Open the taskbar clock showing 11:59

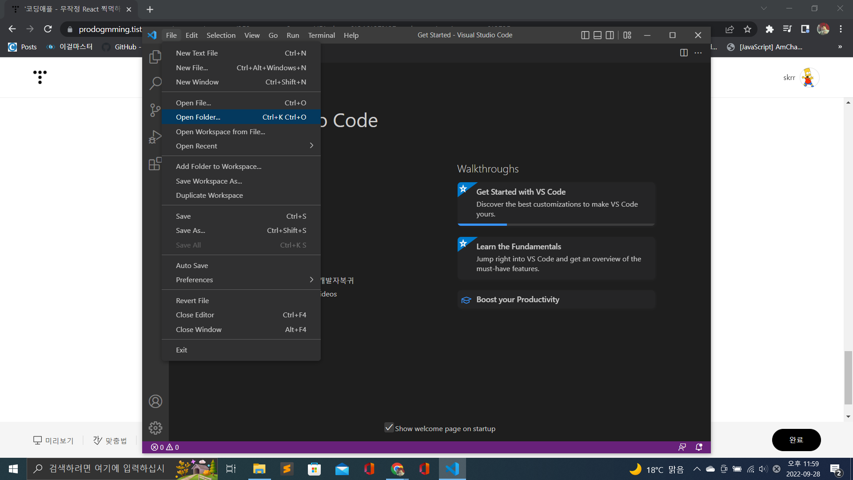coord(803,469)
